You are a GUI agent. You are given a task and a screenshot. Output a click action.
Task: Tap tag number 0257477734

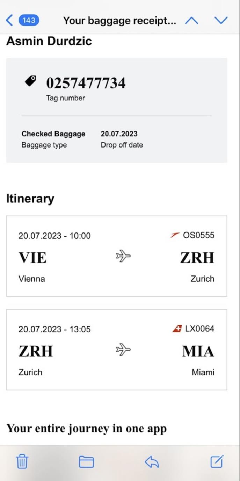[x=86, y=83]
